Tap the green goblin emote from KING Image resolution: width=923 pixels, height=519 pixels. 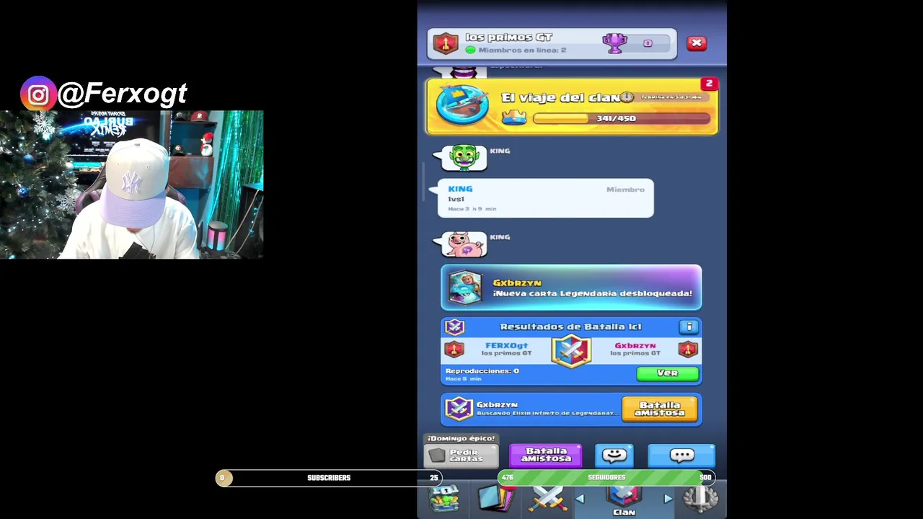[464, 158]
